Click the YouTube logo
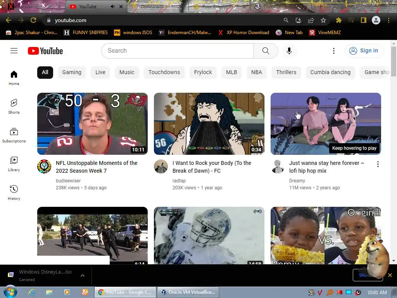The height and width of the screenshot is (298, 397). point(45,51)
